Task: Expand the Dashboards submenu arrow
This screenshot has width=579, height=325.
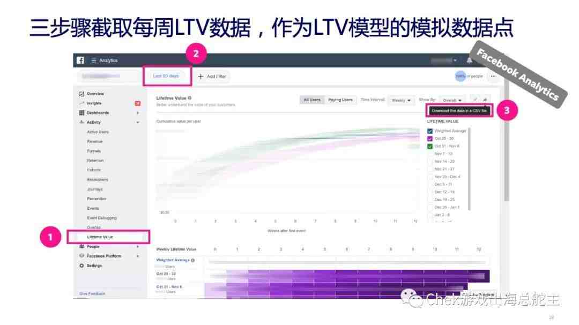Action: pos(138,113)
